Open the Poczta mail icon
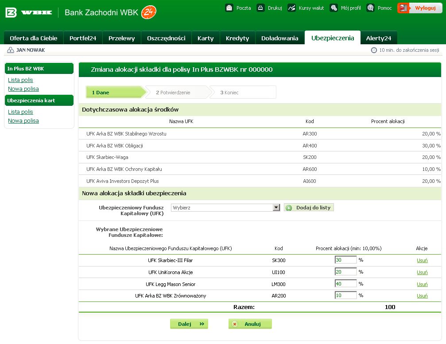Image resolution: width=446 pixels, height=344 pixels. tap(229, 8)
